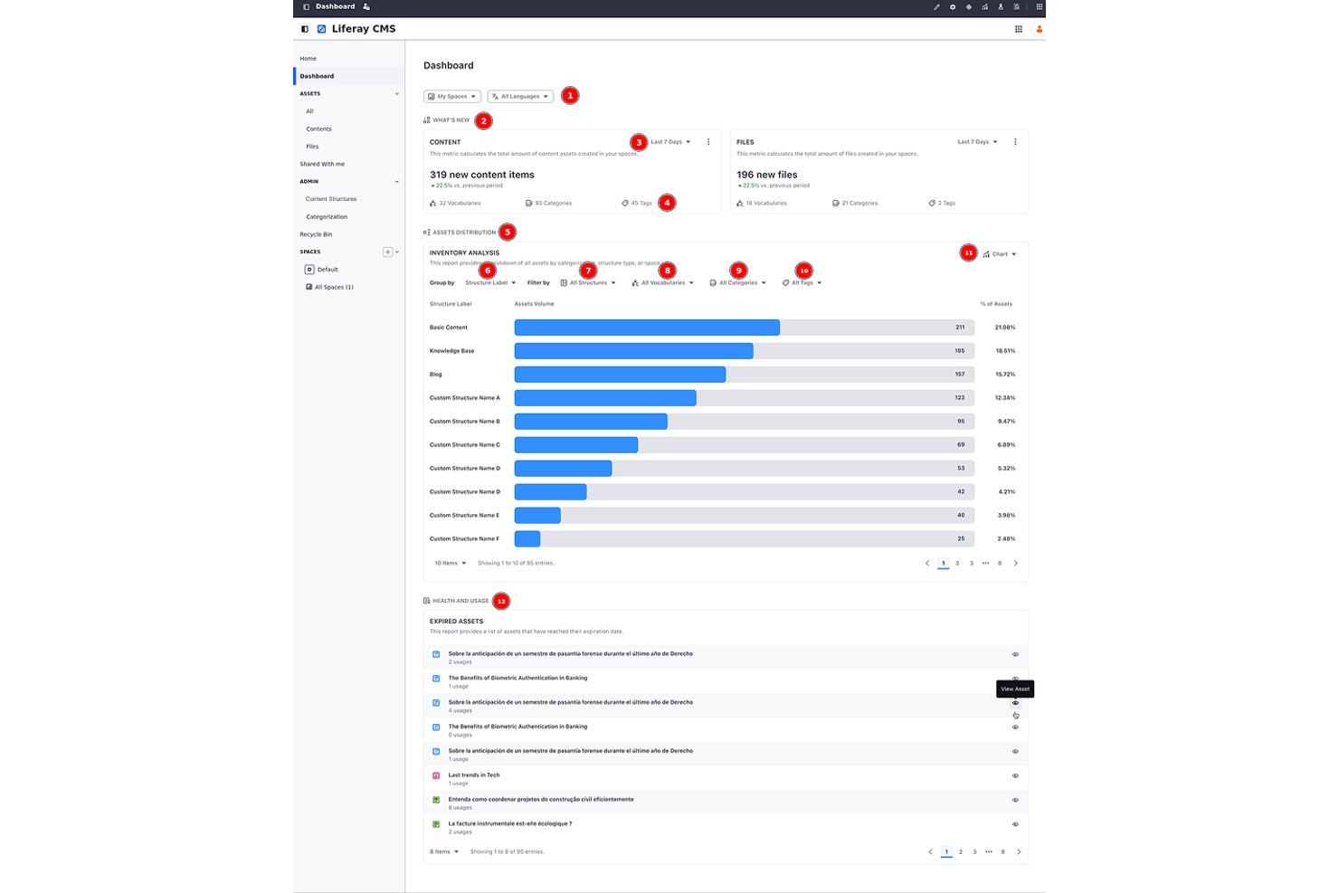
Task: Open the applications grid in the dark top bar
Action: pos(1039,6)
